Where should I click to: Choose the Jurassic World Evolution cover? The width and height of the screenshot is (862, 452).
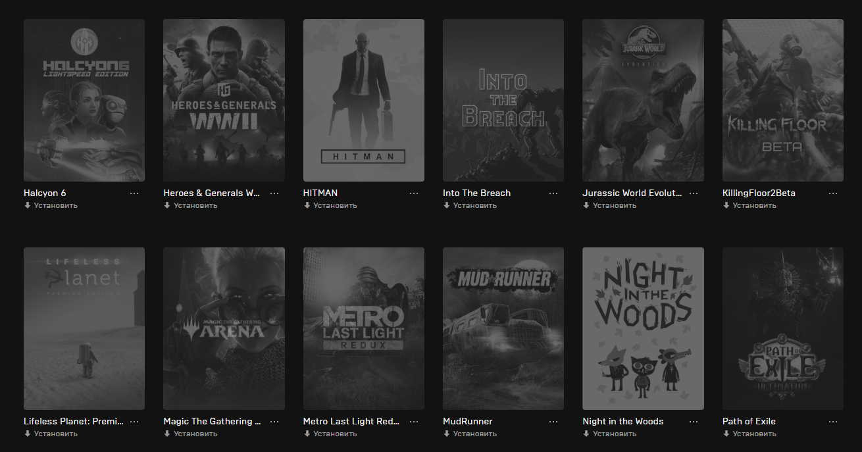pyautogui.click(x=643, y=100)
